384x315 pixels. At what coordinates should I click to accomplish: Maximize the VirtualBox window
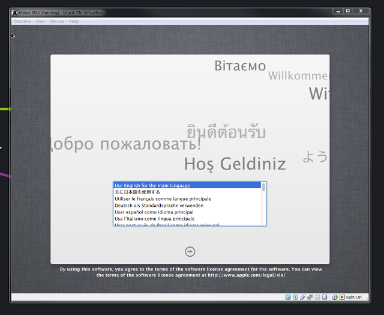coord(347,11)
